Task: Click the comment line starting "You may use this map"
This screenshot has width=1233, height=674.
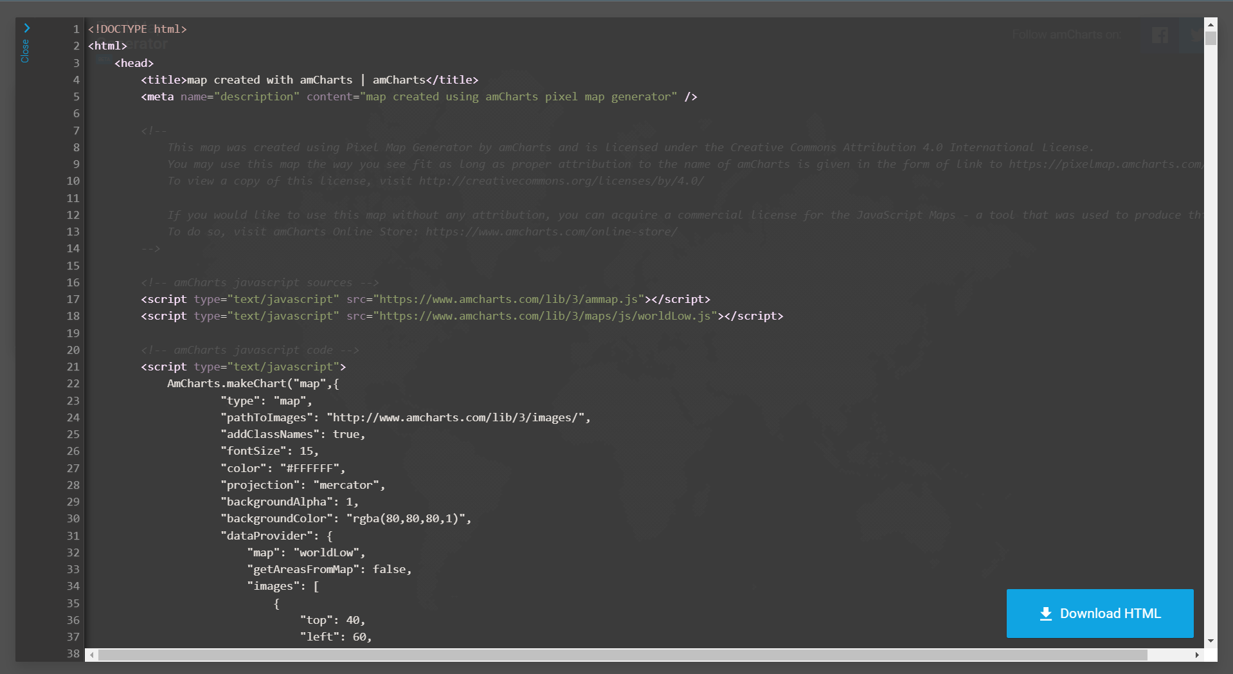Action: (x=685, y=164)
